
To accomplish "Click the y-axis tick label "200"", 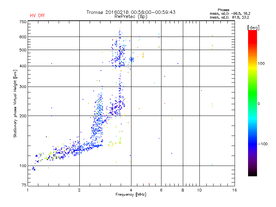I will (x=23, y=116).
